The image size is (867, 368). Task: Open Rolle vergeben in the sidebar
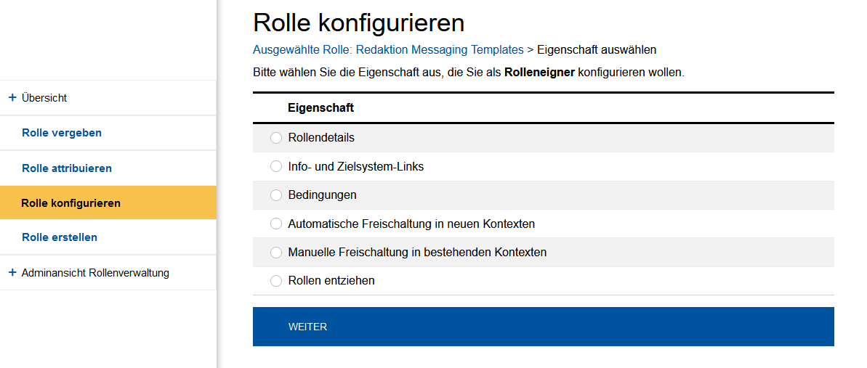point(62,133)
